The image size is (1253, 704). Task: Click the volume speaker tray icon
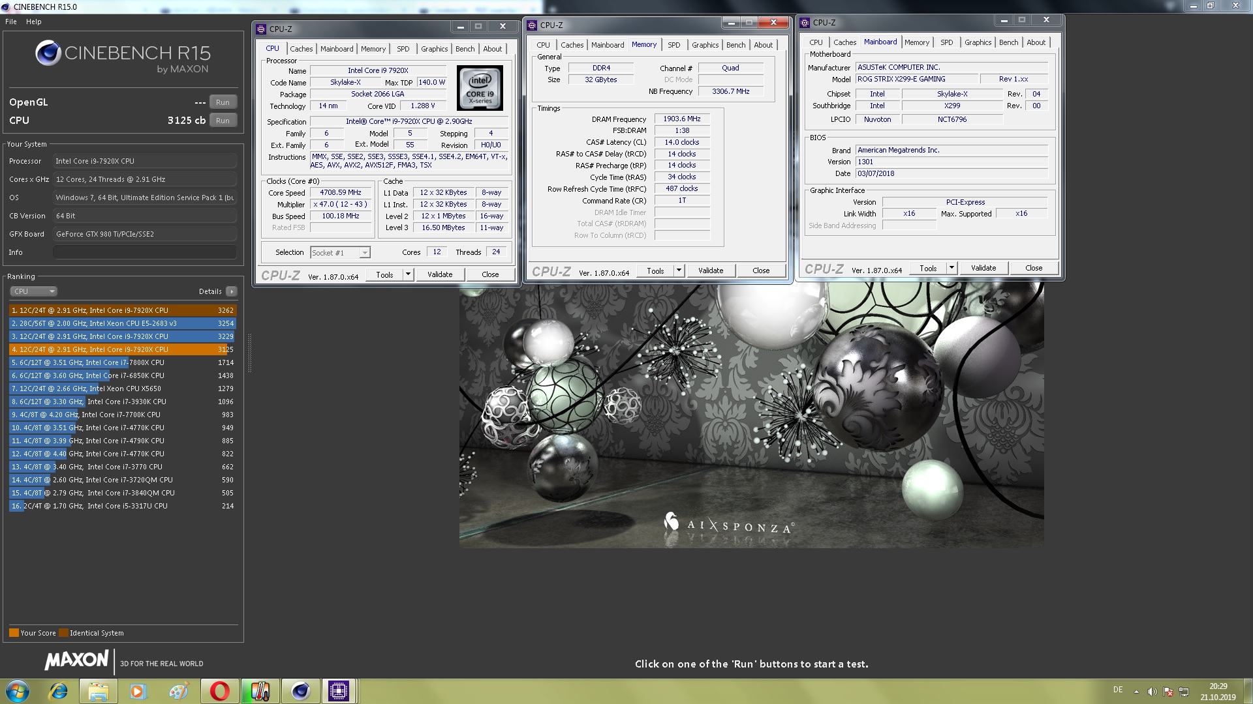pyautogui.click(x=1152, y=692)
